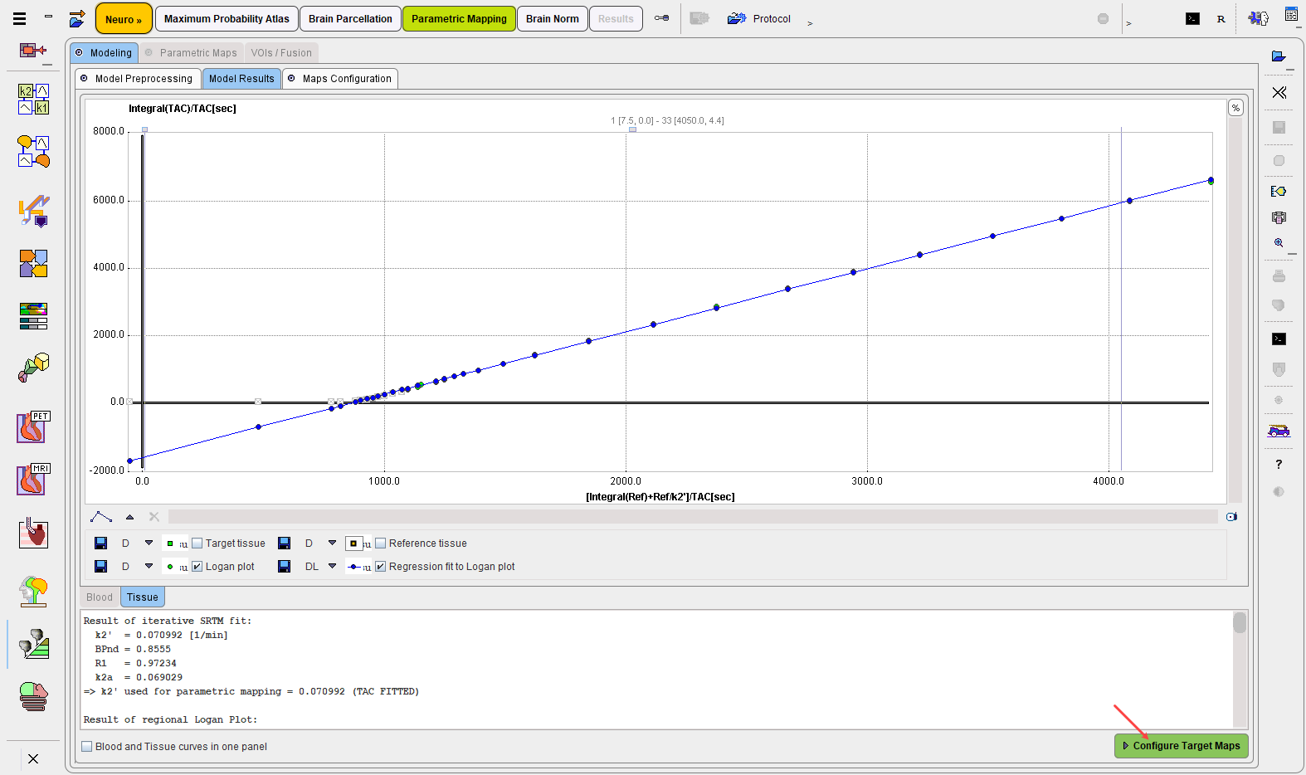The image size is (1306, 775).
Task: Click the double-arrow collapse icon on right panel
Action: pos(1279,92)
